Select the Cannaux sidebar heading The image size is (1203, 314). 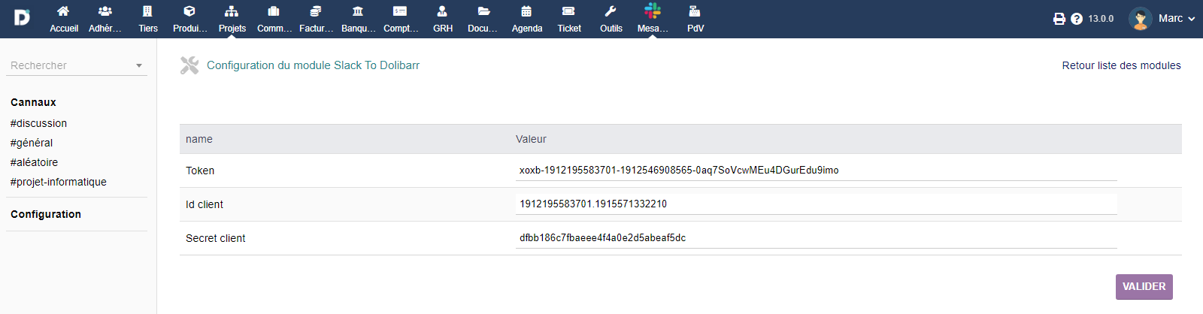[x=33, y=102]
